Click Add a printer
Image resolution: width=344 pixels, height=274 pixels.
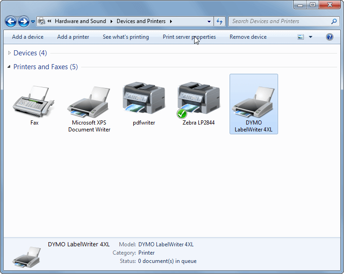[x=73, y=37]
